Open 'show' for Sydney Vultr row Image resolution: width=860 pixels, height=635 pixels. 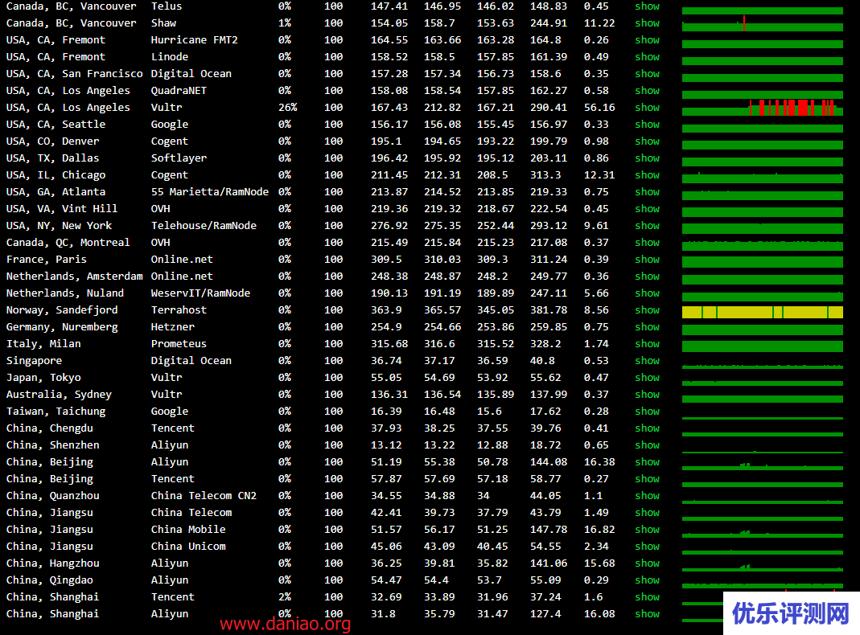pos(647,395)
